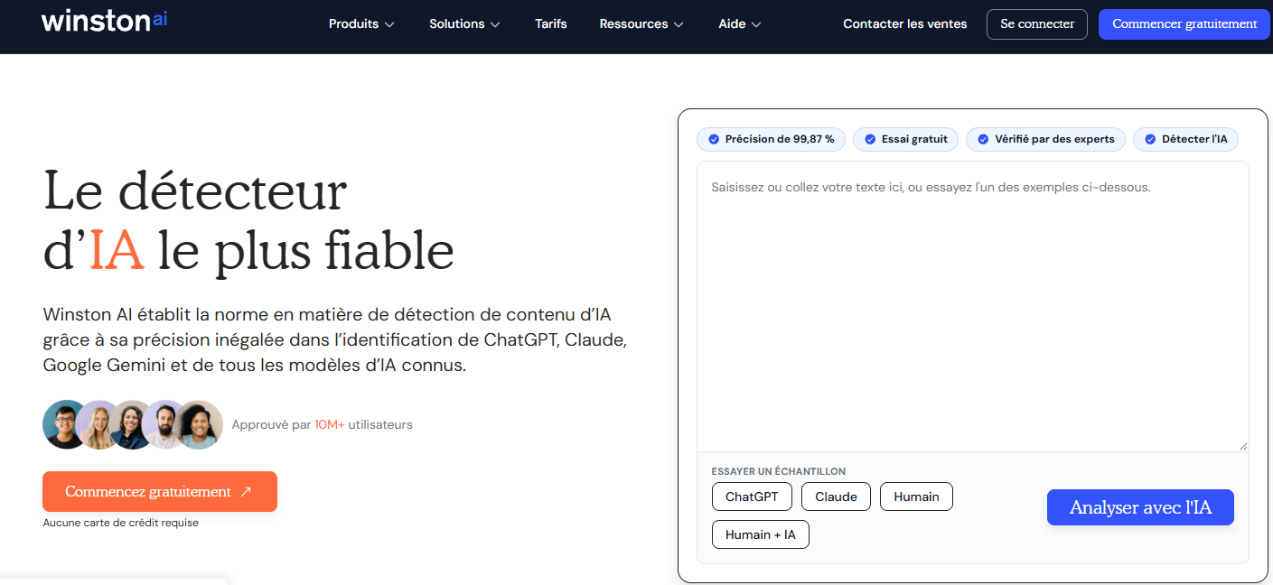Open the Contacter les ventes link

point(905,24)
